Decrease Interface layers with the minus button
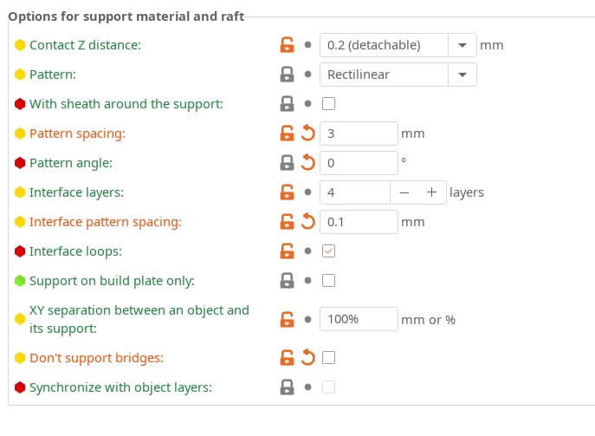 (x=404, y=192)
